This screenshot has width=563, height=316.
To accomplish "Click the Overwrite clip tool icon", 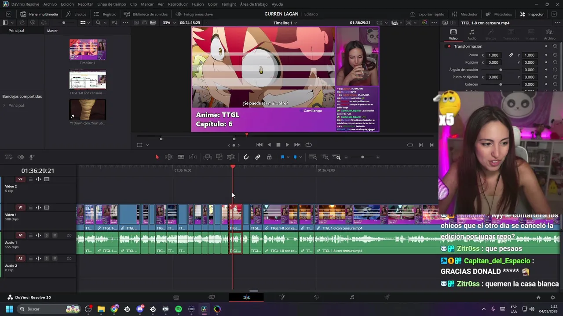I will (x=219, y=157).
